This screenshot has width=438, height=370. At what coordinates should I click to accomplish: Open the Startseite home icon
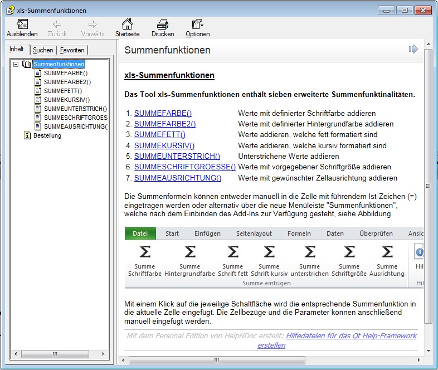tap(127, 25)
